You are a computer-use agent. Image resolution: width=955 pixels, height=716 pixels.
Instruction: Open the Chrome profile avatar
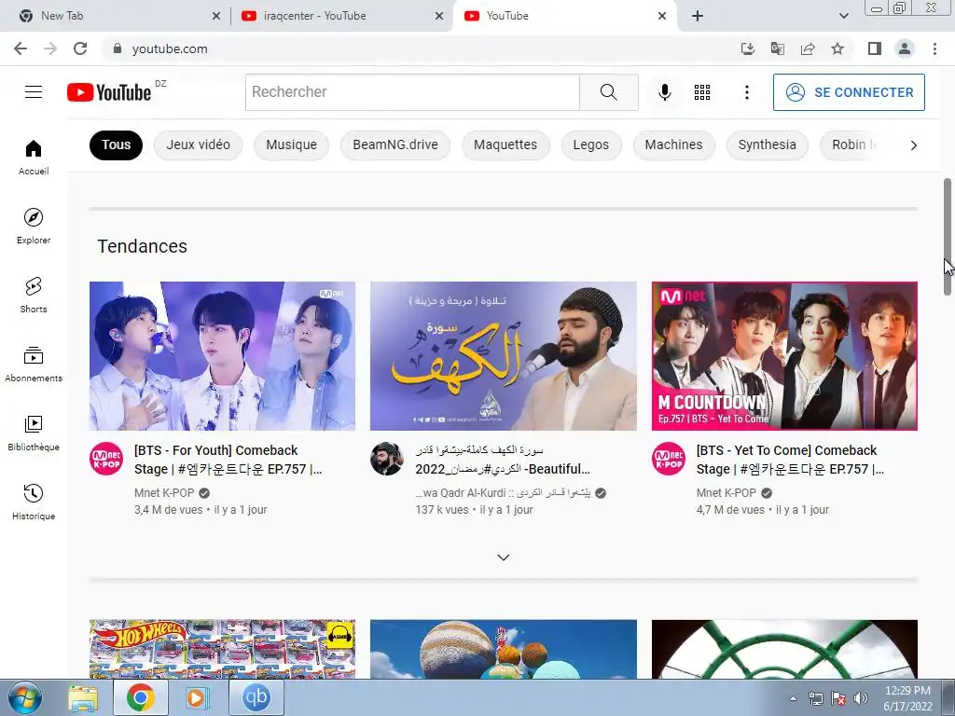(905, 48)
